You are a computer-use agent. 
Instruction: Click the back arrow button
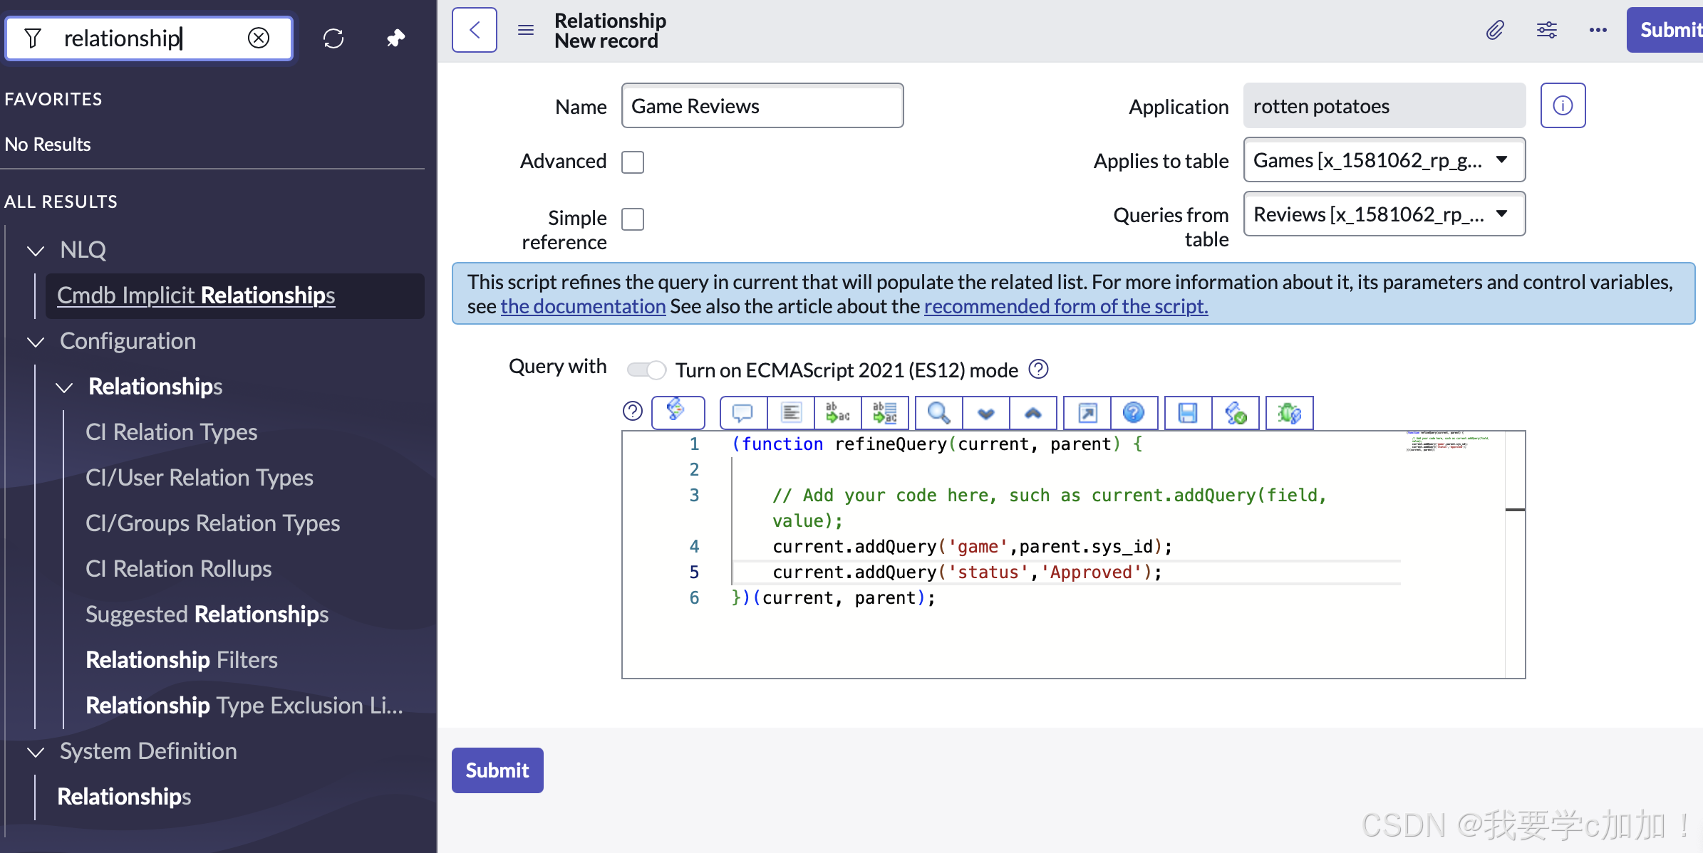[x=475, y=30]
